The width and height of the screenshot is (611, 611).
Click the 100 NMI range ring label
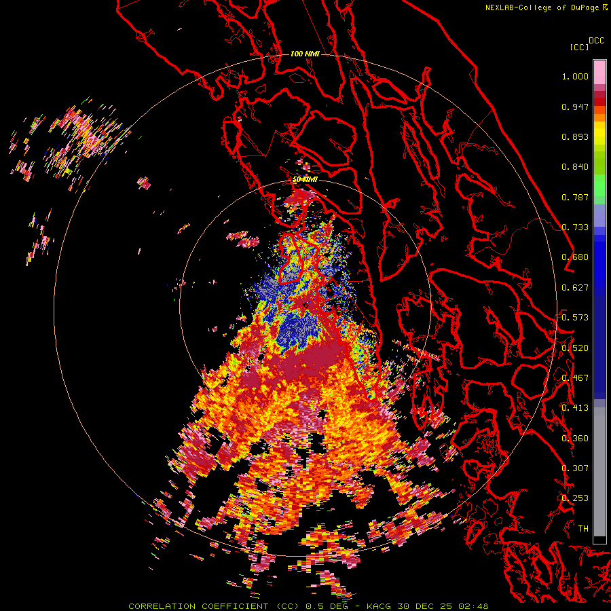tap(305, 54)
